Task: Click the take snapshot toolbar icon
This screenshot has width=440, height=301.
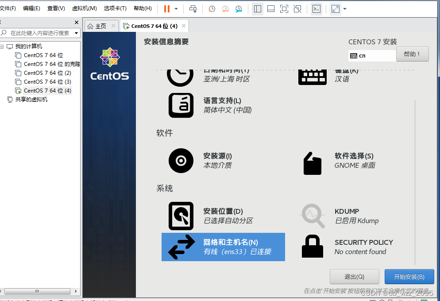Action: 212,9
